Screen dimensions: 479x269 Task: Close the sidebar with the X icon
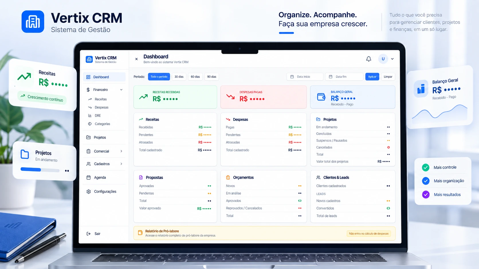[x=136, y=59]
